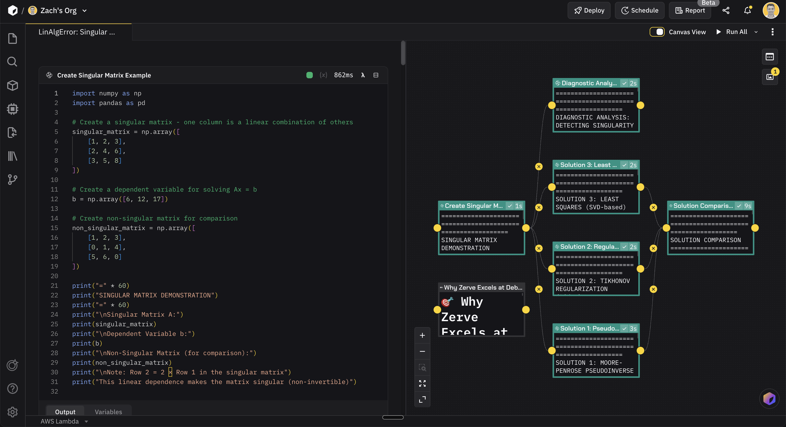Viewport: 786px width, 427px height.
Task: Open the settings gear in the sidebar
Action: (12, 412)
